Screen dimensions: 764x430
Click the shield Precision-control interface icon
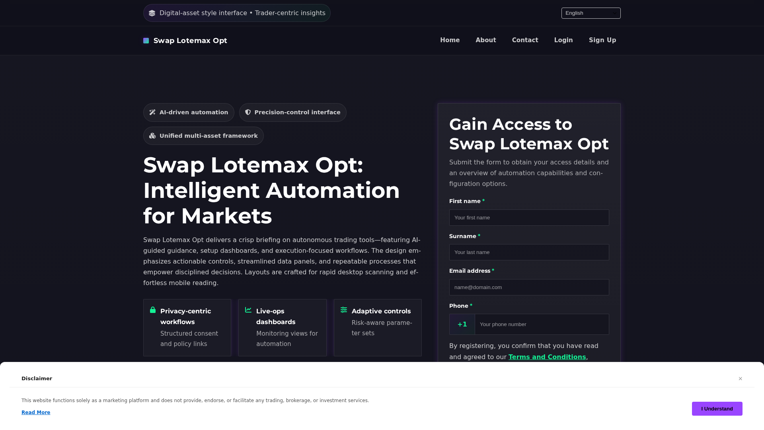pyautogui.click(x=248, y=112)
